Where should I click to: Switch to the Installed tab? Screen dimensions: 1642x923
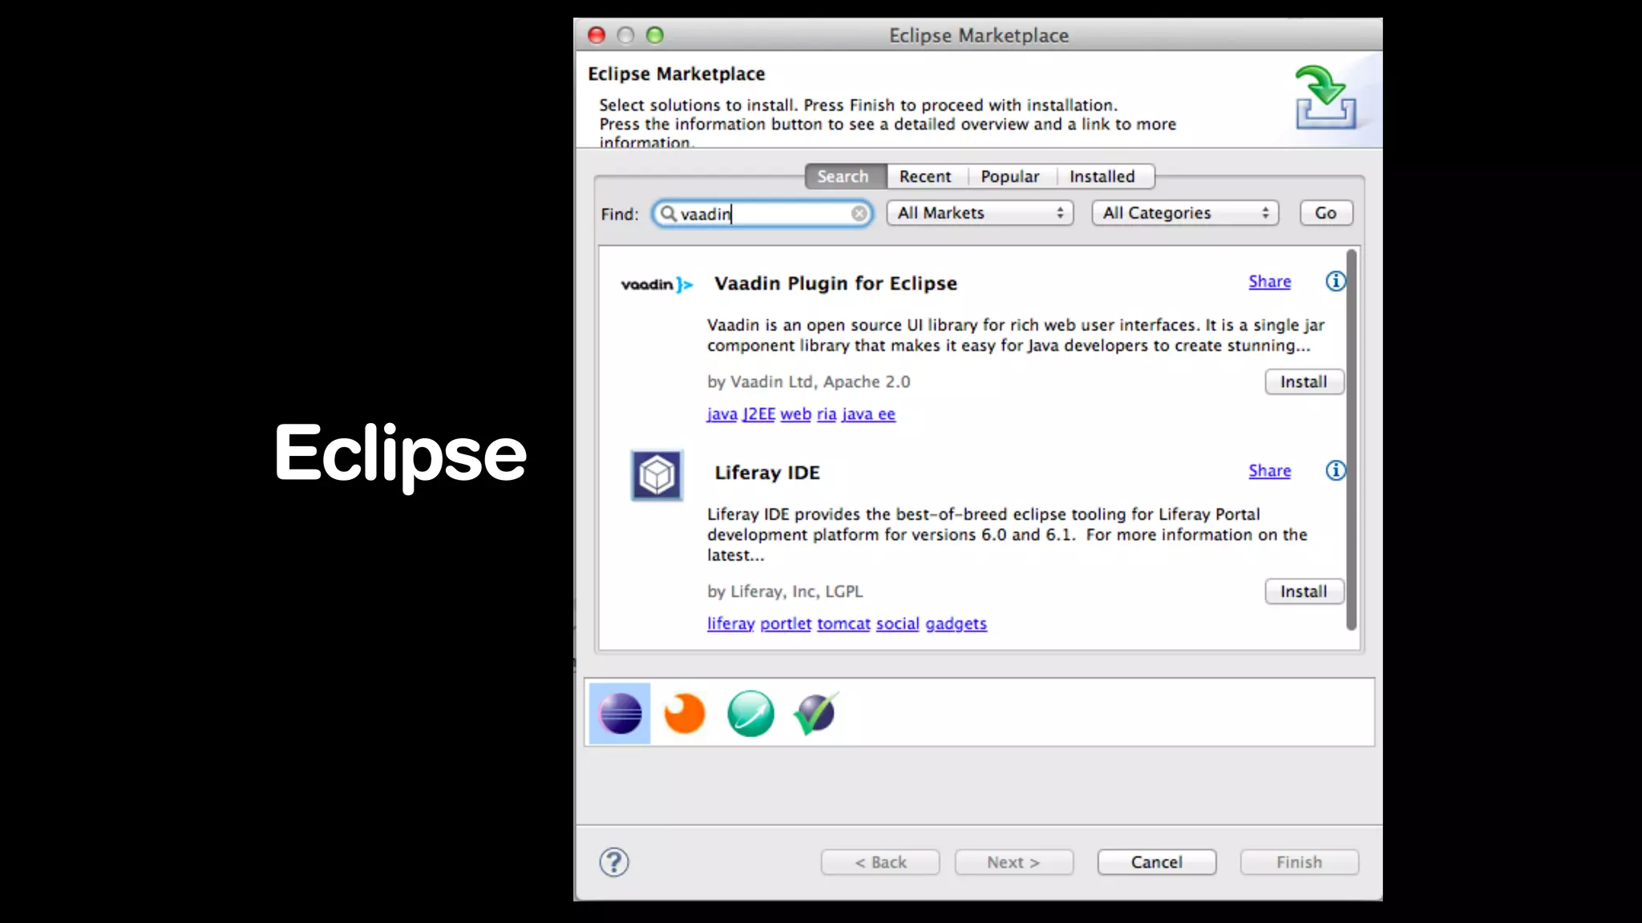pos(1102,176)
